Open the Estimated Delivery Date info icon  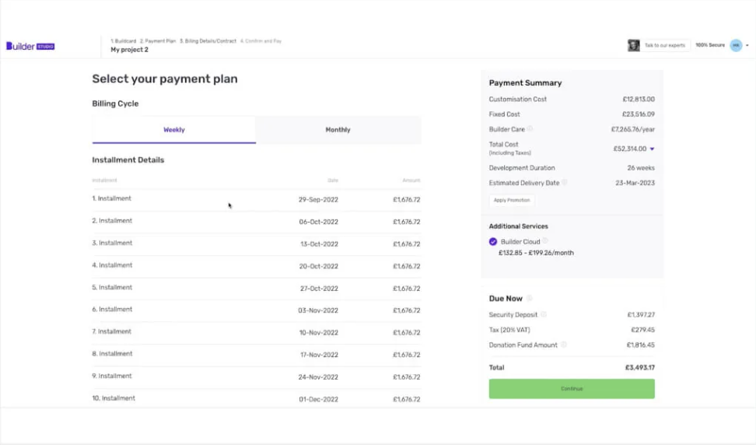coord(565,182)
